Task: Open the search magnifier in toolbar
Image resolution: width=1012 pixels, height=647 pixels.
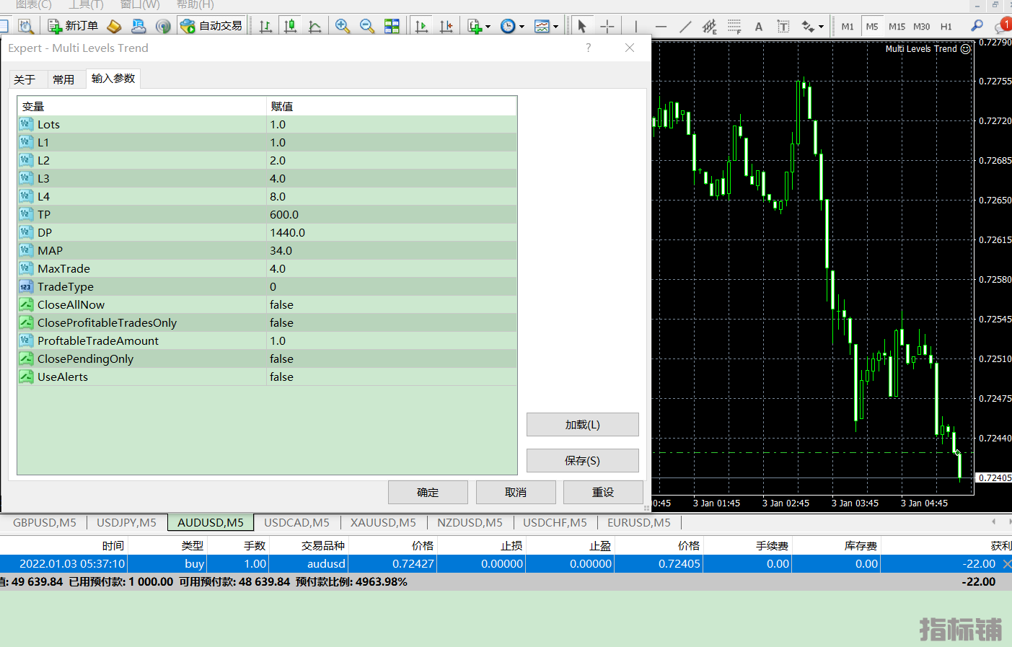Action: pos(977,26)
